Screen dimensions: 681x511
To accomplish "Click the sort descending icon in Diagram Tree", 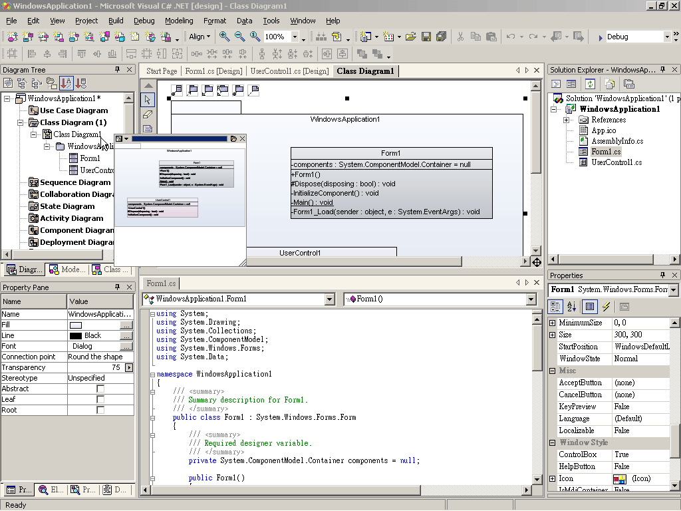I will coord(81,83).
